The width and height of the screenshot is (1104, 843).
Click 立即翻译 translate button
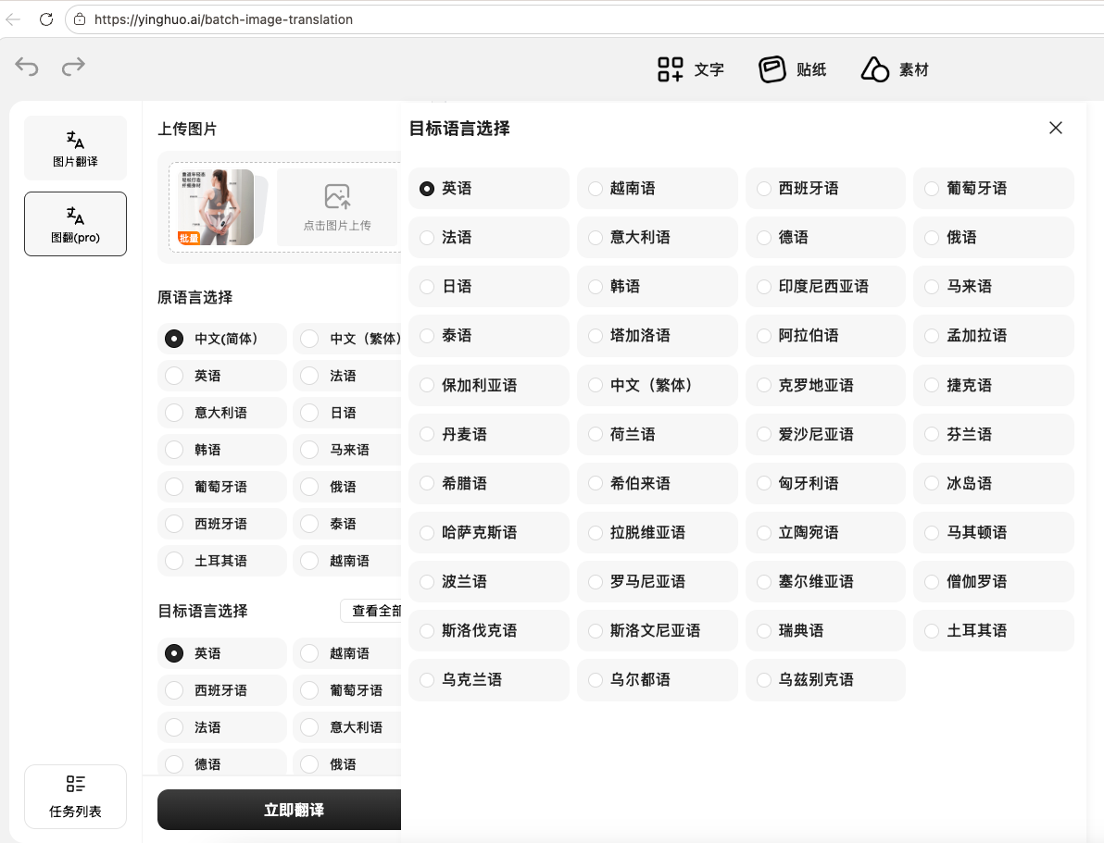pyautogui.click(x=280, y=810)
